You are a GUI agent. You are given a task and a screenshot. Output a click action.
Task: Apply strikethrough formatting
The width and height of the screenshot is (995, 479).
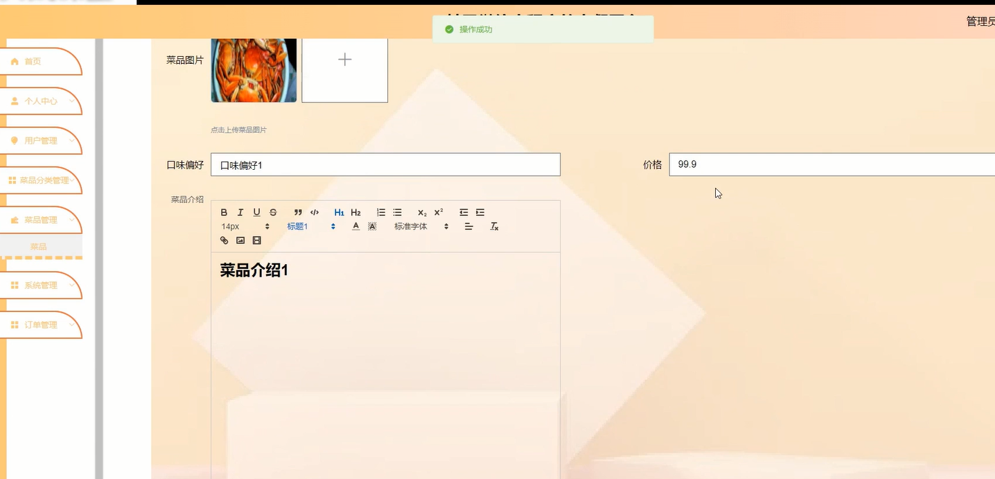click(x=273, y=212)
